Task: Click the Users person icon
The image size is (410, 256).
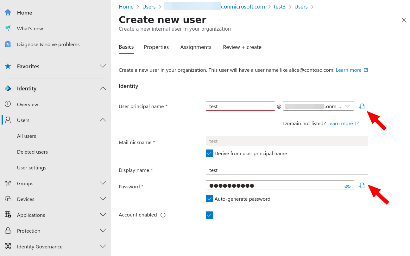Action: (8, 120)
